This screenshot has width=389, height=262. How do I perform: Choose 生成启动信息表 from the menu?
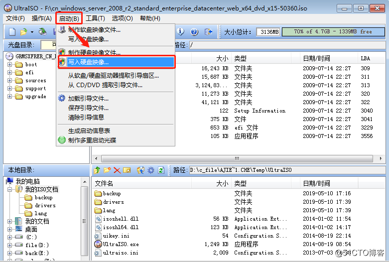116,131
